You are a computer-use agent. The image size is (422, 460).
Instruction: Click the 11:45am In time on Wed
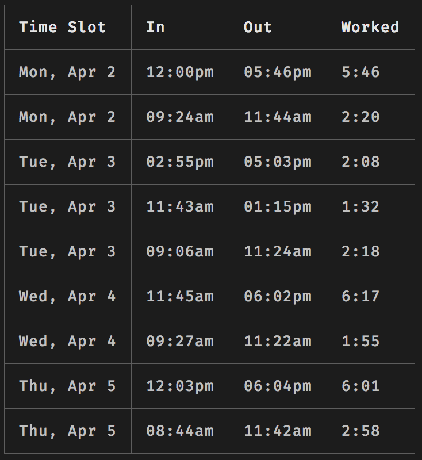pos(180,296)
